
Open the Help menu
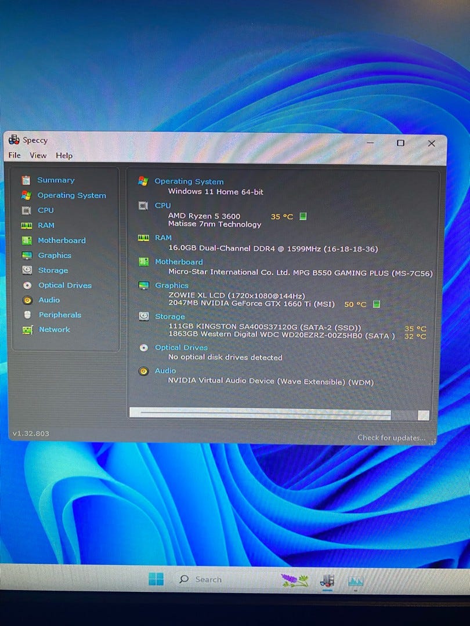[64, 156]
